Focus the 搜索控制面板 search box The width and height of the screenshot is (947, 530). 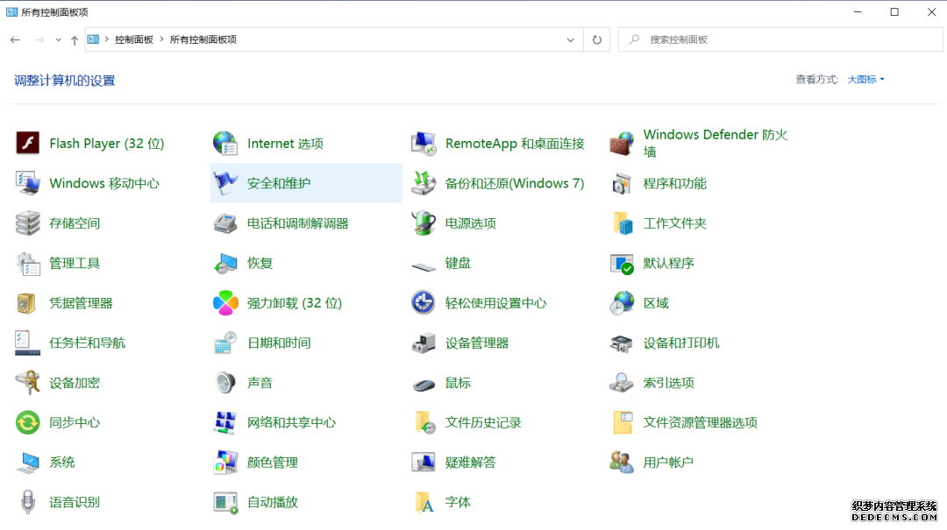[x=780, y=39]
